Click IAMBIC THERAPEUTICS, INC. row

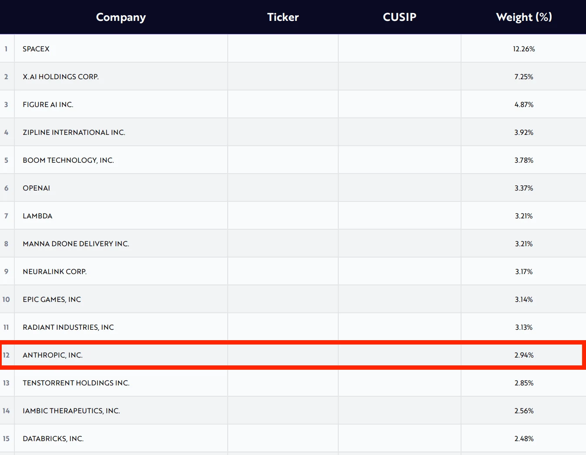pyautogui.click(x=71, y=411)
